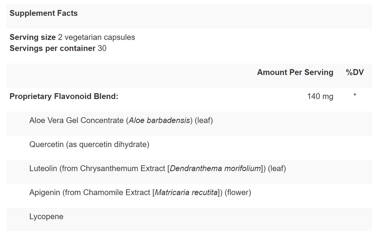This screenshot has height=231, width=372.
Task: Select the "2 vegetarian capsules" text
Action: 96,37
